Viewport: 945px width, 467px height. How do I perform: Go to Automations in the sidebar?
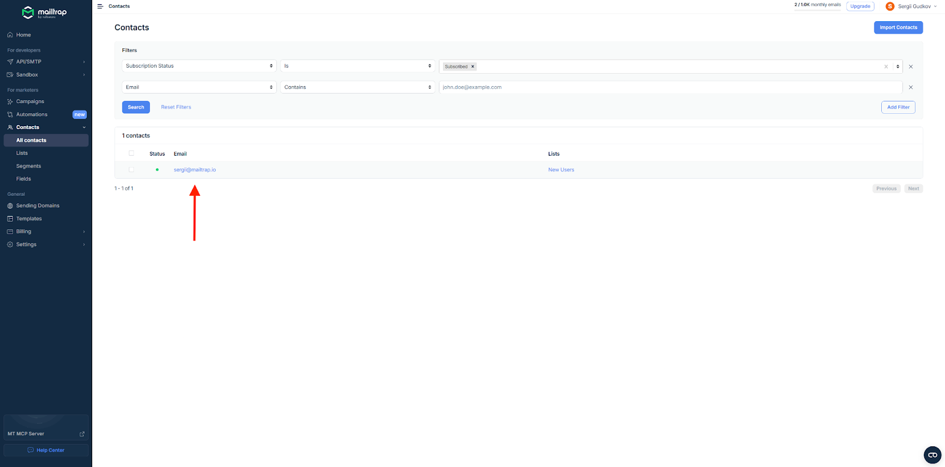[32, 114]
